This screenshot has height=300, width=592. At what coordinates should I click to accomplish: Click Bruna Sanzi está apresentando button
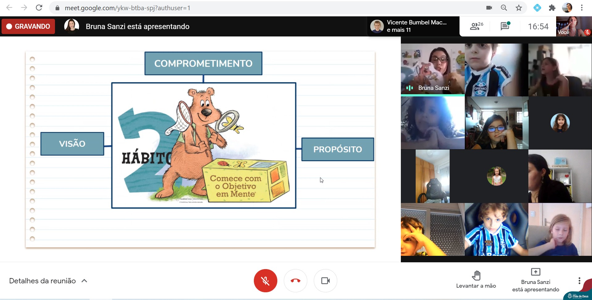click(535, 280)
